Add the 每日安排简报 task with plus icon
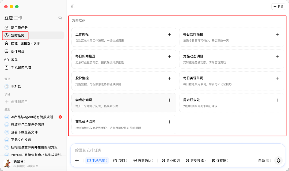This screenshot has width=289, height=171. tap(277, 35)
